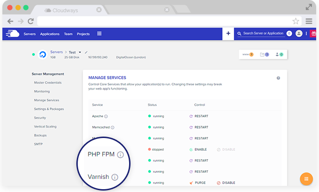
Task: Select Settings & Packages in sidebar
Action: (49, 109)
